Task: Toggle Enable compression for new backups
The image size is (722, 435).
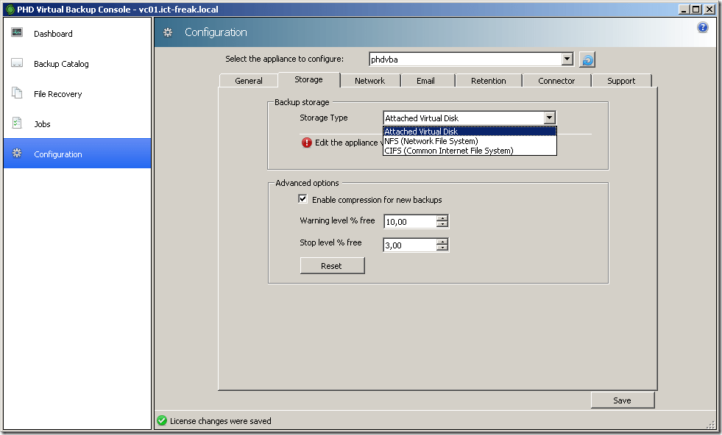Action: [302, 199]
